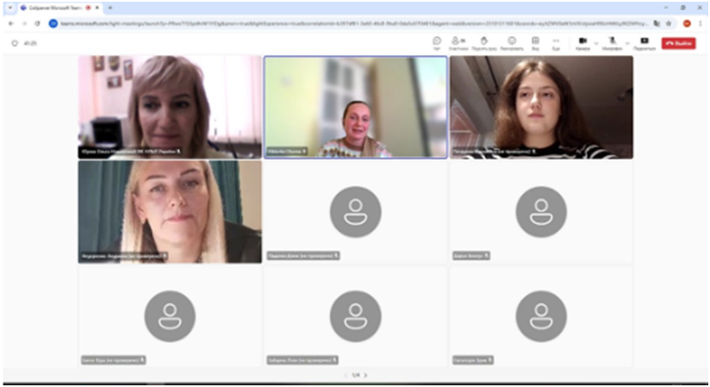
Task: Select video tile with framed pictures on wall
Action: point(170,108)
